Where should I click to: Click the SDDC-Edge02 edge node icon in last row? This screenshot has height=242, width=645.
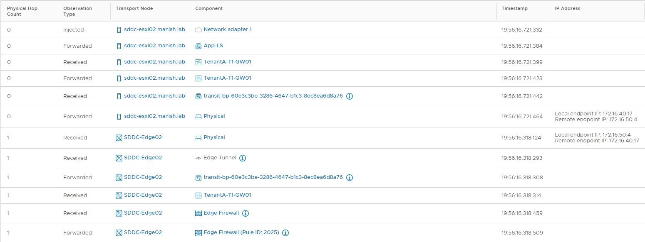click(119, 233)
